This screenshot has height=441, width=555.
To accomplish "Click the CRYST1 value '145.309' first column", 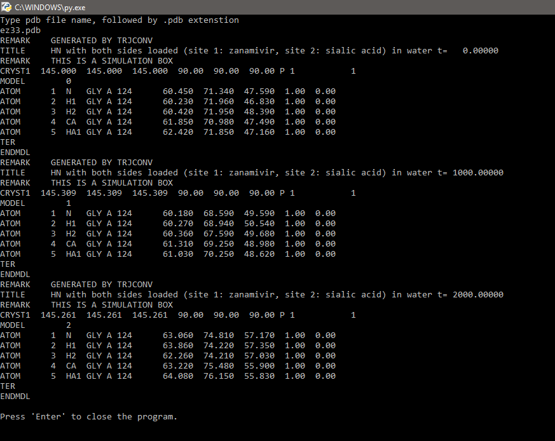I will (58, 193).
